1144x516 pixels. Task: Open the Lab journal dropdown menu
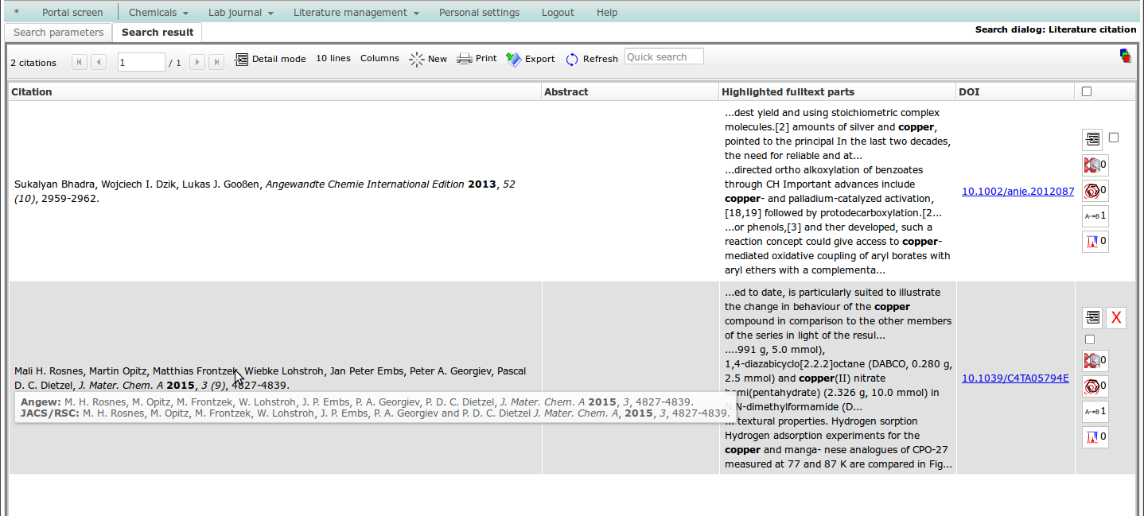240,13
